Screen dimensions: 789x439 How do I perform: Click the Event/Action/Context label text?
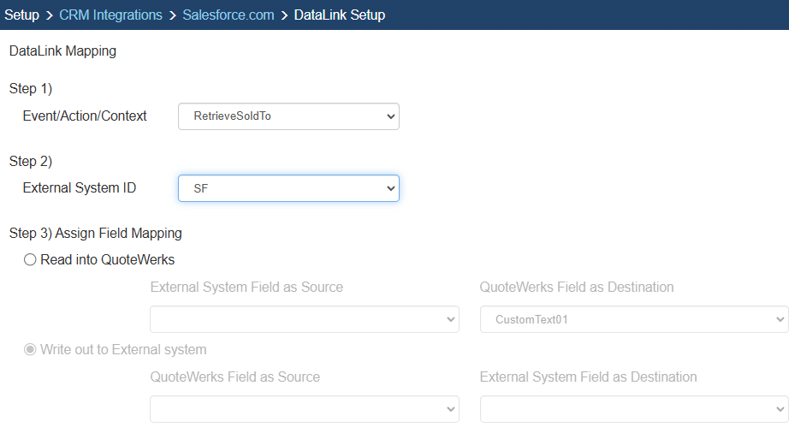coord(85,116)
